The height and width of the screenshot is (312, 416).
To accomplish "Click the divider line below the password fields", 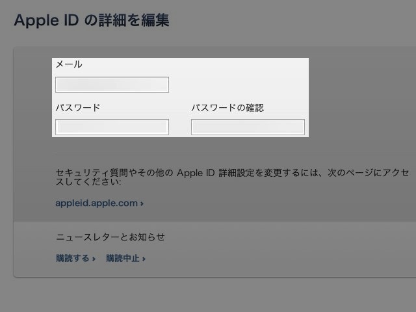I will click(235, 155).
